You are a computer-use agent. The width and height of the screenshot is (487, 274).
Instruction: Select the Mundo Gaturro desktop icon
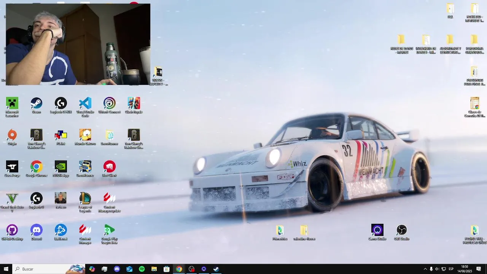pos(85,137)
